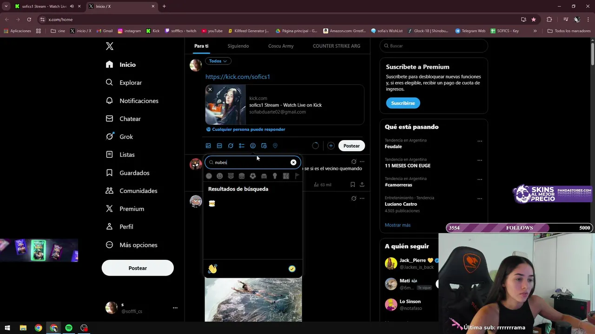This screenshot has height=334, width=595.
Task: Open skin tone selector in emoji picker
Action: pyautogui.click(x=292, y=269)
